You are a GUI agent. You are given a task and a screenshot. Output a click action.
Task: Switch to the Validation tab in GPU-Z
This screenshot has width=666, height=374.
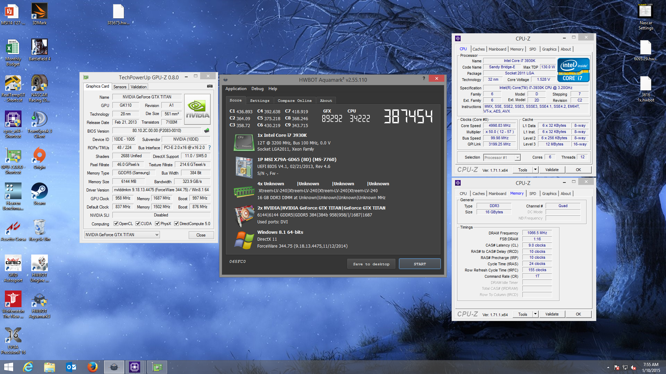138,87
